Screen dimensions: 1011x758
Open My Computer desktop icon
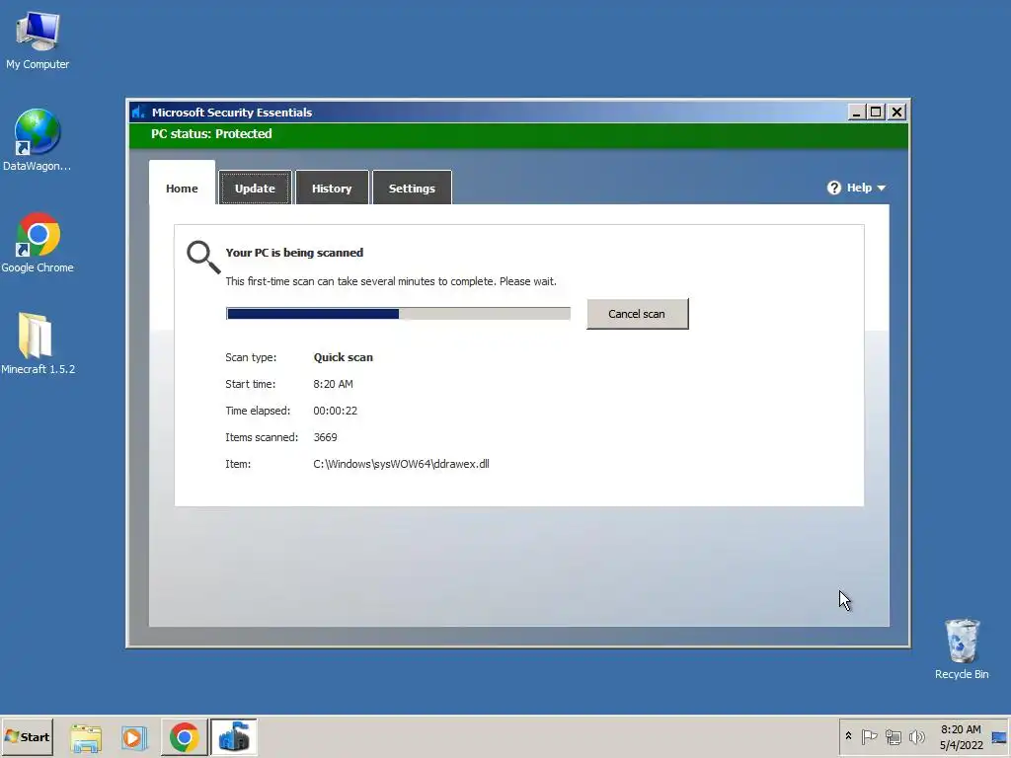(x=38, y=39)
